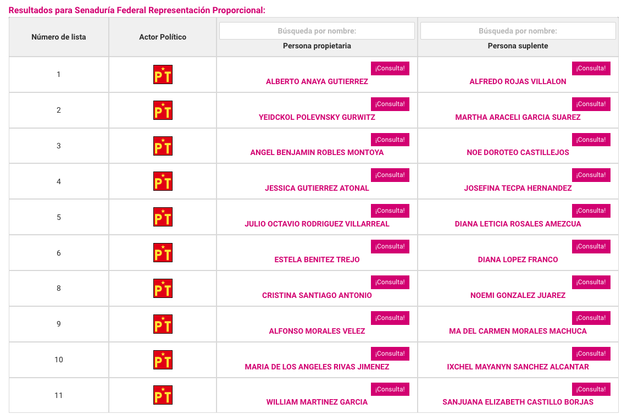This screenshot has height=420, width=627.
Task: Click the PT party logo in row 5
Action: (x=163, y=217)
